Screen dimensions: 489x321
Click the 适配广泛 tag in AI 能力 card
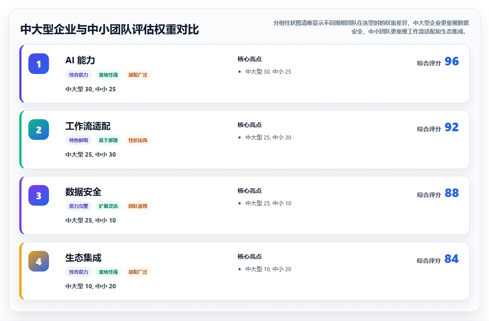(x=138, y=75)
